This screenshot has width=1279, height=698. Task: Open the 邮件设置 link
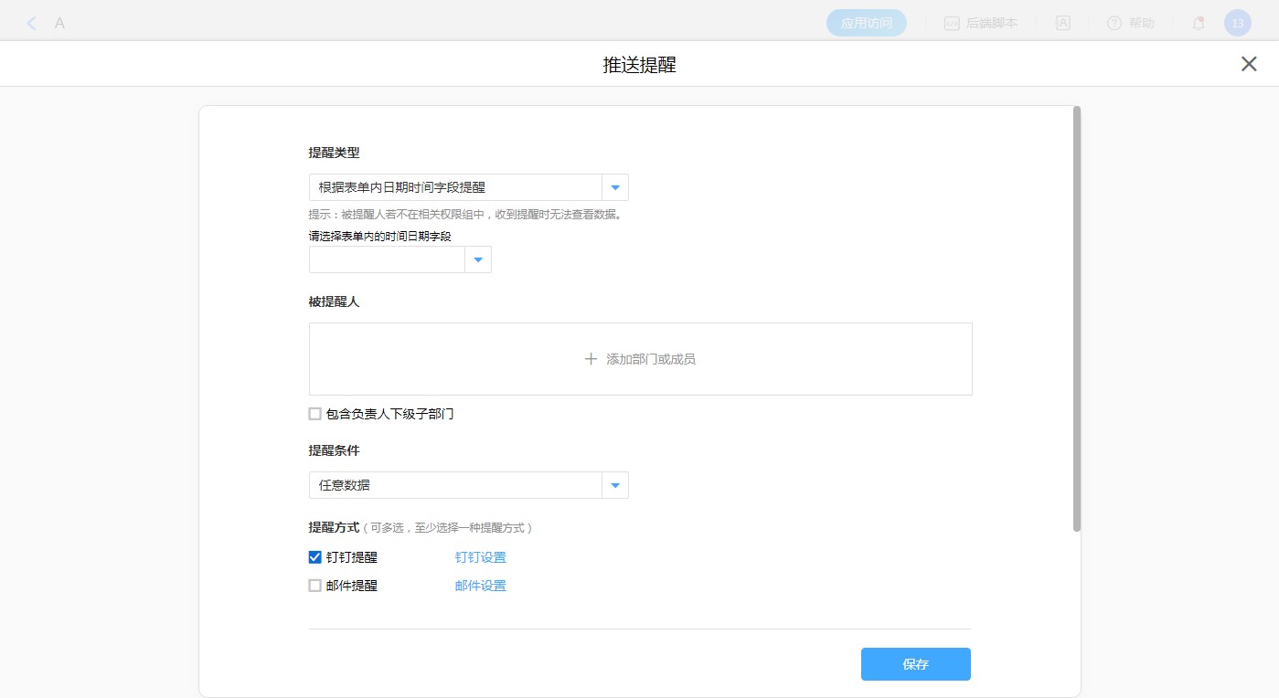480,586
